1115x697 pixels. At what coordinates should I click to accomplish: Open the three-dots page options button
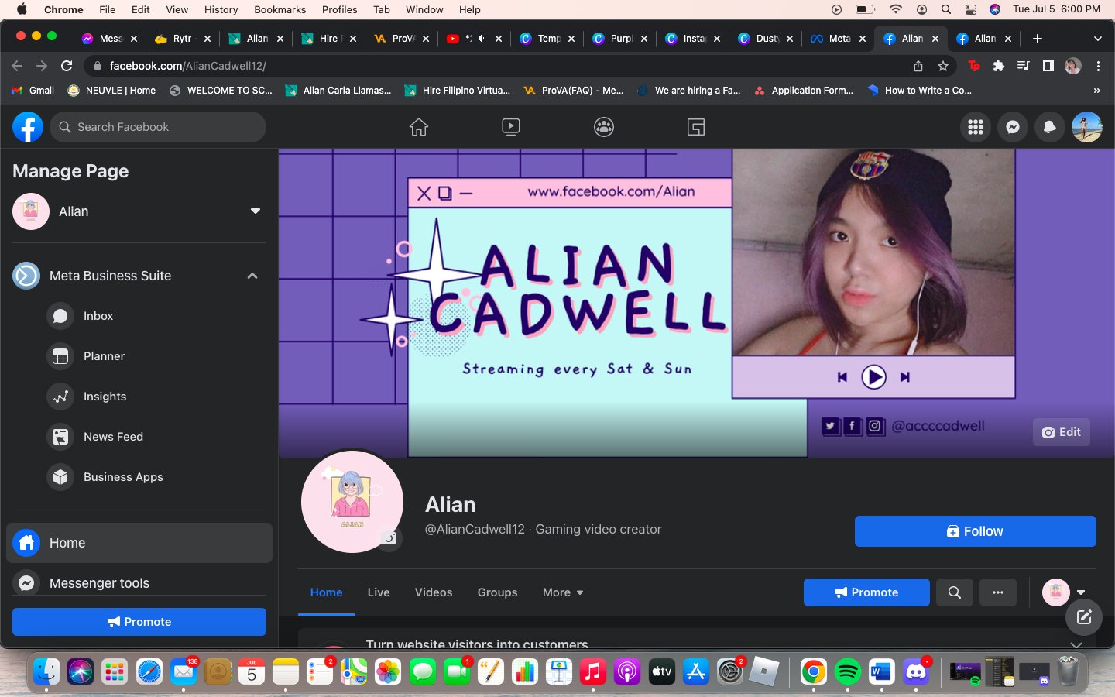pyautogui.click(x=998, y=592)
